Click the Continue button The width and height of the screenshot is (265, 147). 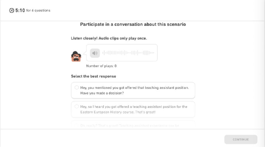(x=241, y=139)
